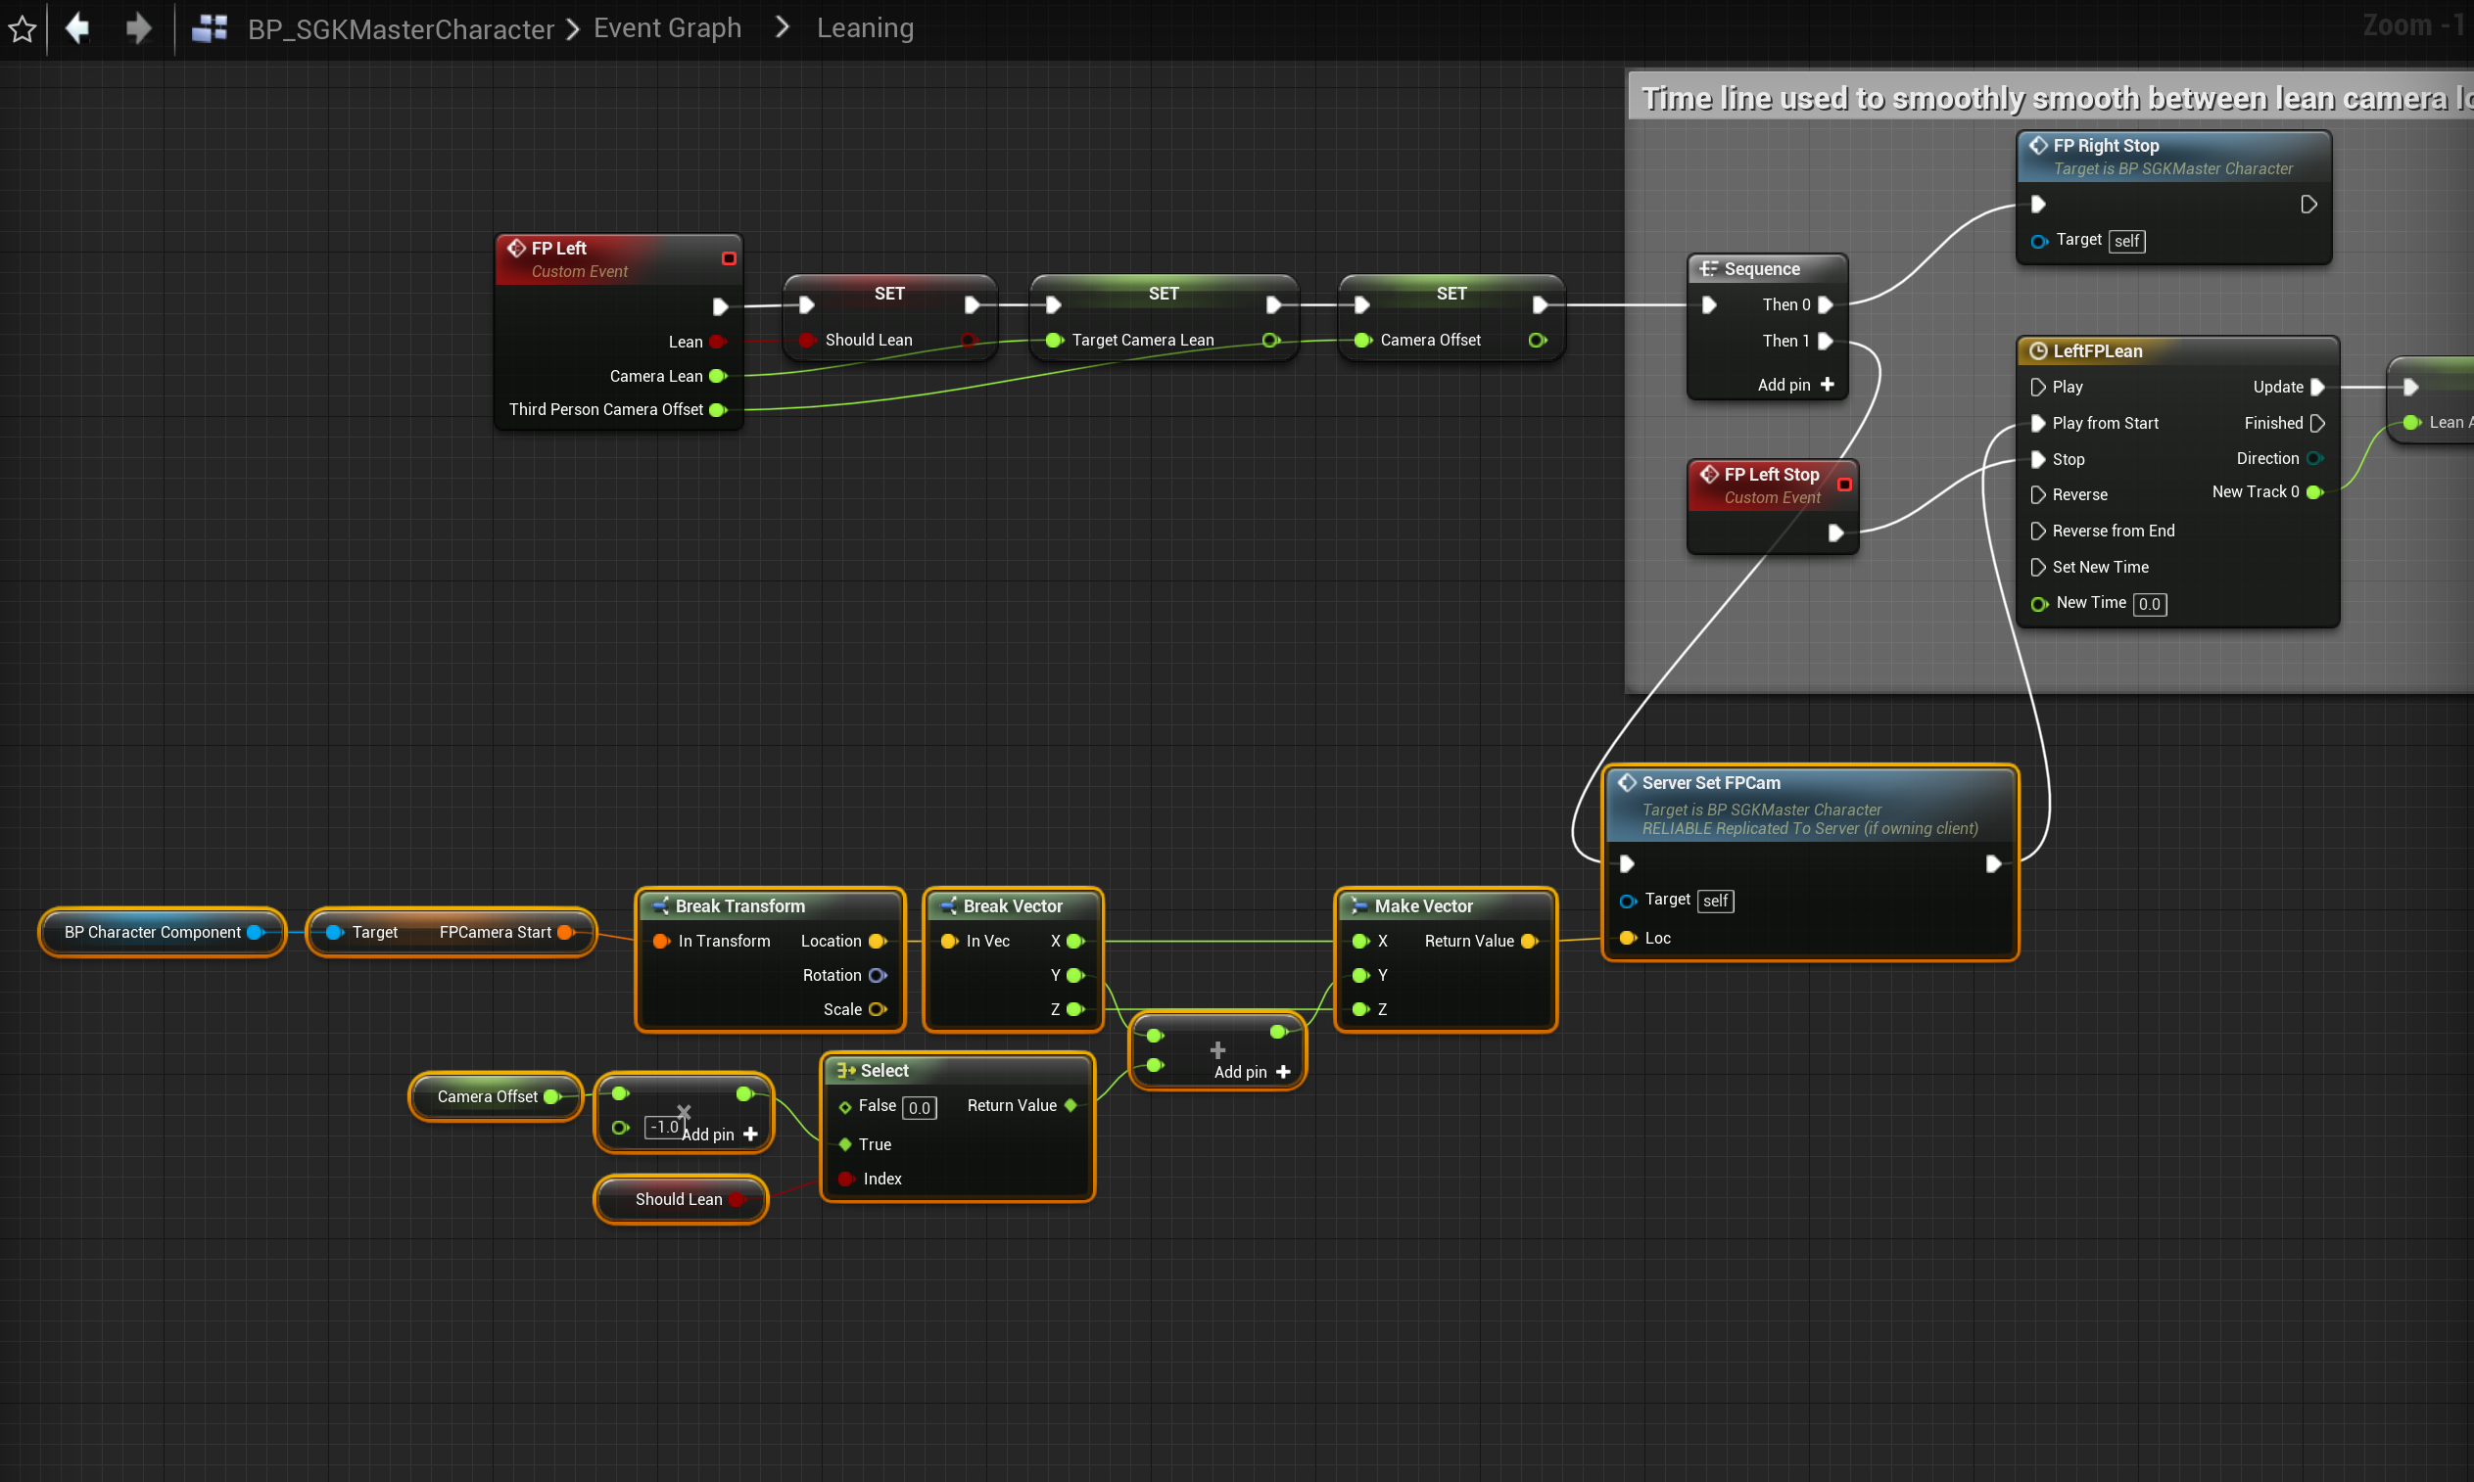Click the Rotation output pin on Break Transform
The image size is (2474, 1482).
[878, 975]
